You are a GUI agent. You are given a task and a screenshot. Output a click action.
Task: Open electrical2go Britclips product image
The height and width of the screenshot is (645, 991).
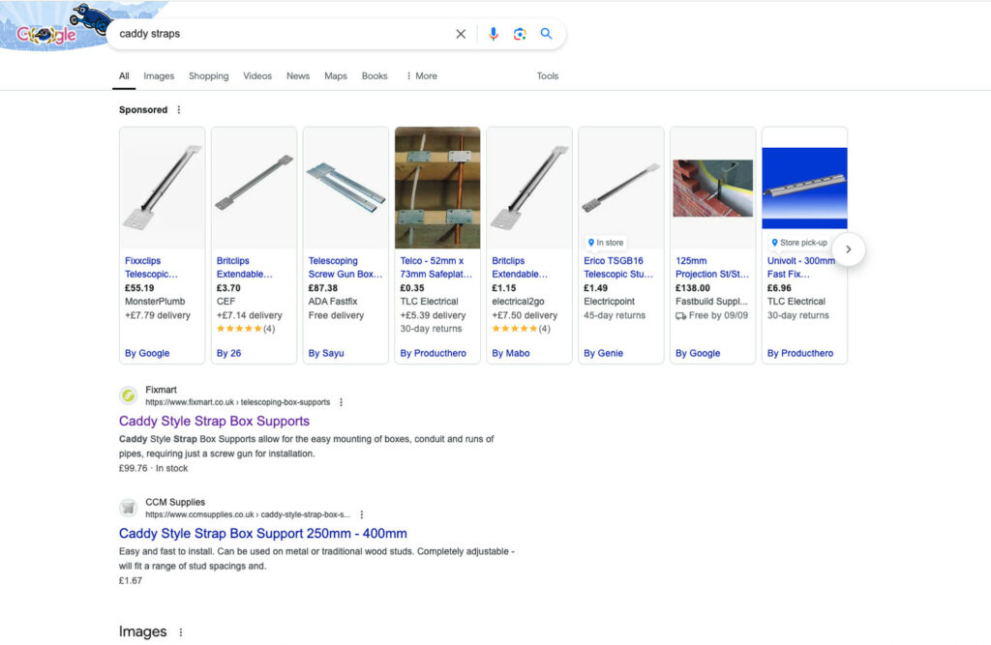(529, 188)
